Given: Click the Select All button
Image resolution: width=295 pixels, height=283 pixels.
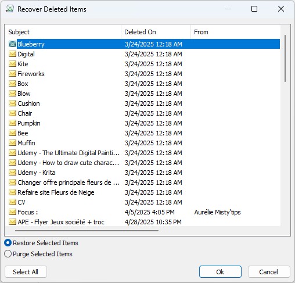Looking at the screenshot, I should coord(26,272).
